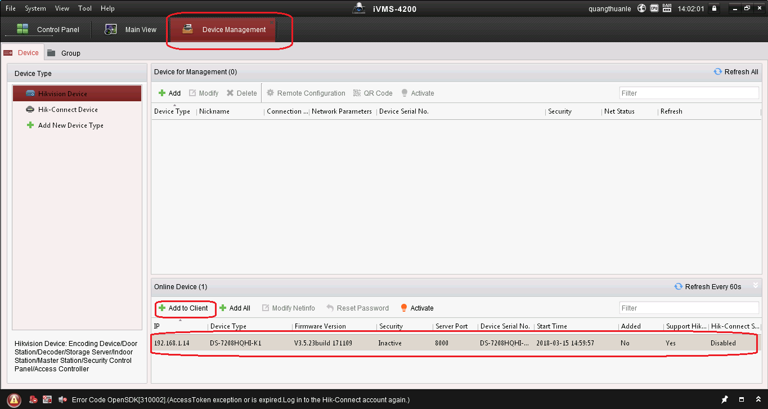Click Refresh All for managed devices

point(736,72)
